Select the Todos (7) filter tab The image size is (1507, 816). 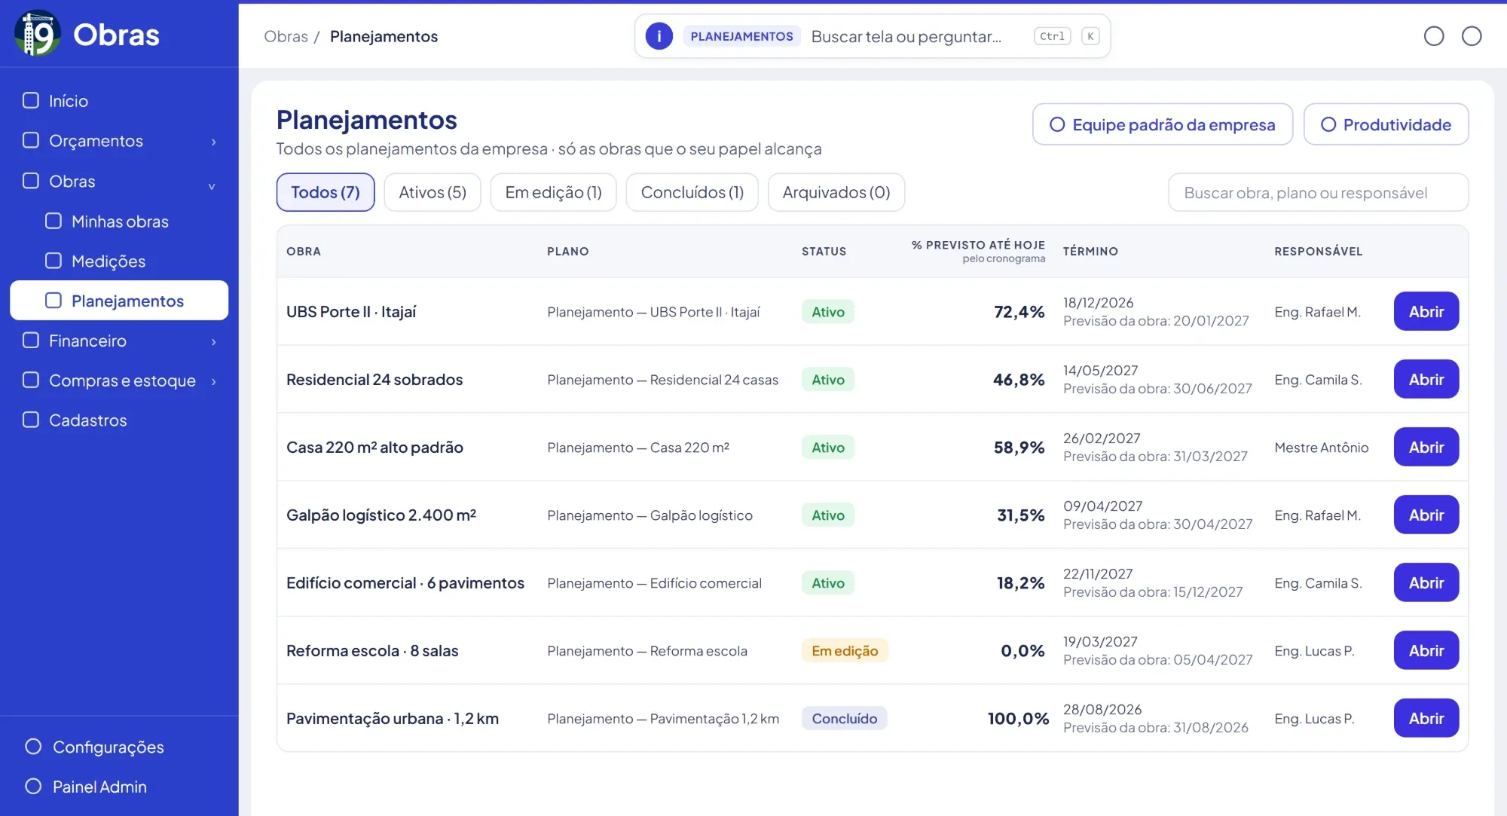tap(326, 192)
